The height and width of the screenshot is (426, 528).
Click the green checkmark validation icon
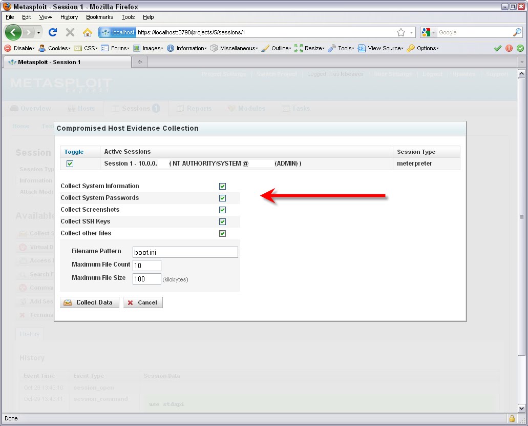[x=498, y=48]
